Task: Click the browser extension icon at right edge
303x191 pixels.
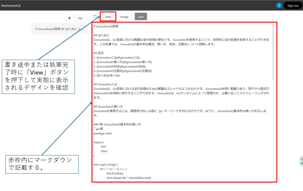Action: 301,161
